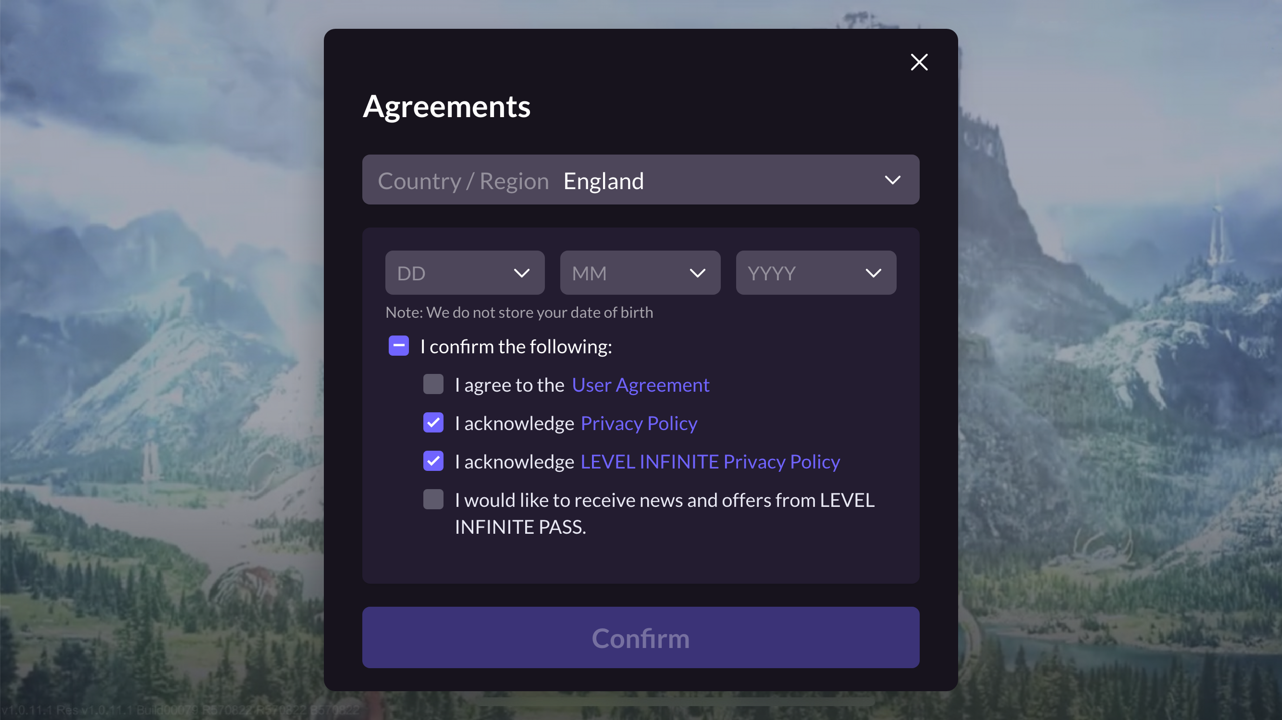Screen dimensions: 1282x720
Task: Open the User Agreement link
Action: coord(641,384)
